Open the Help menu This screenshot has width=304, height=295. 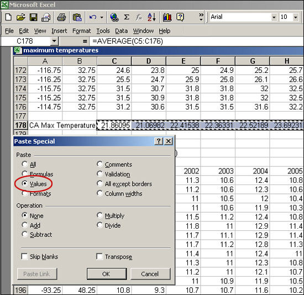point(164,31)
